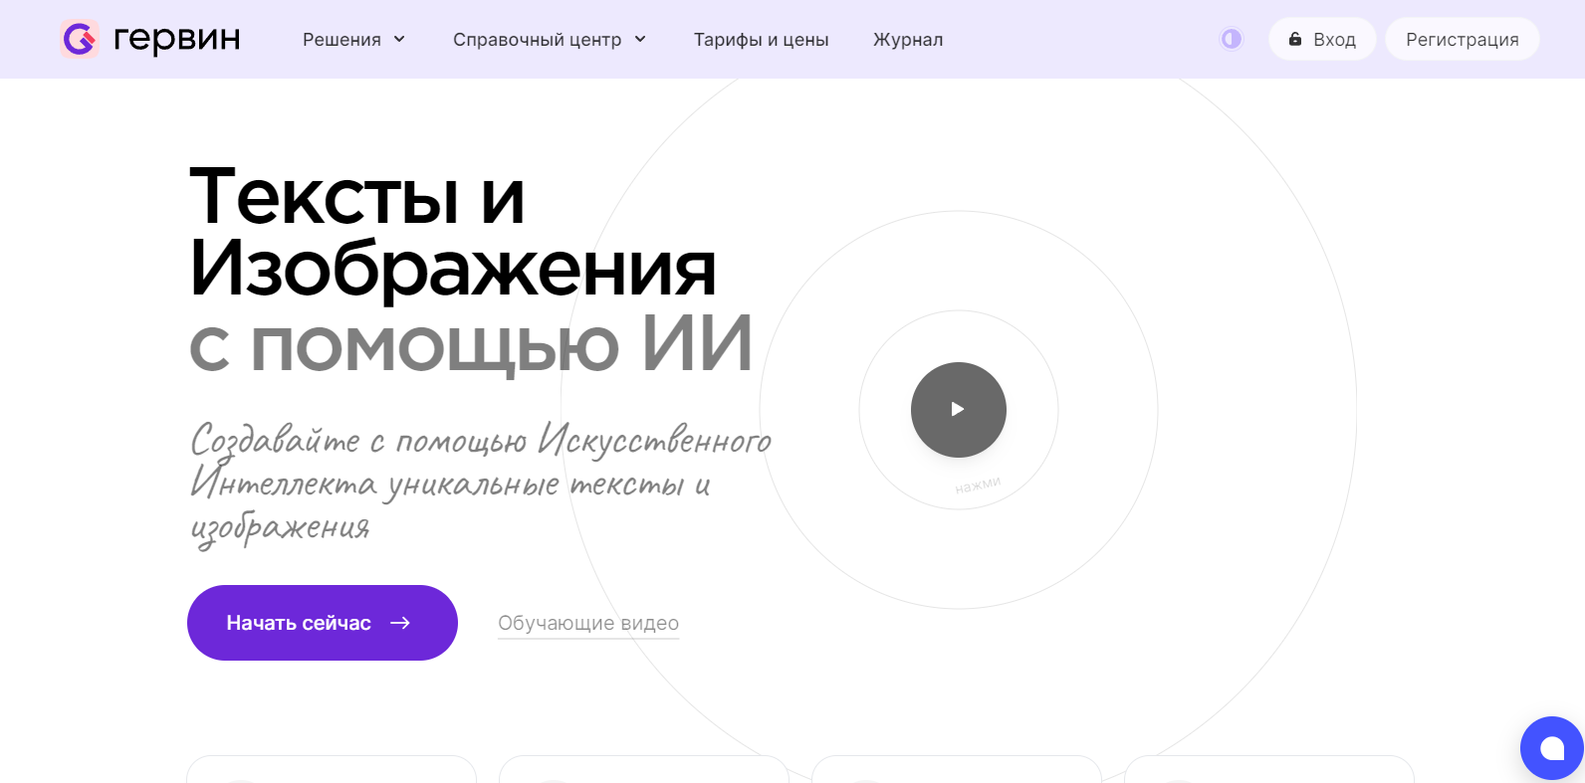This screenshot has width=1585, height=783.
Task: Expand the Справочный центр dropdown menu
Action: [550, 39]
